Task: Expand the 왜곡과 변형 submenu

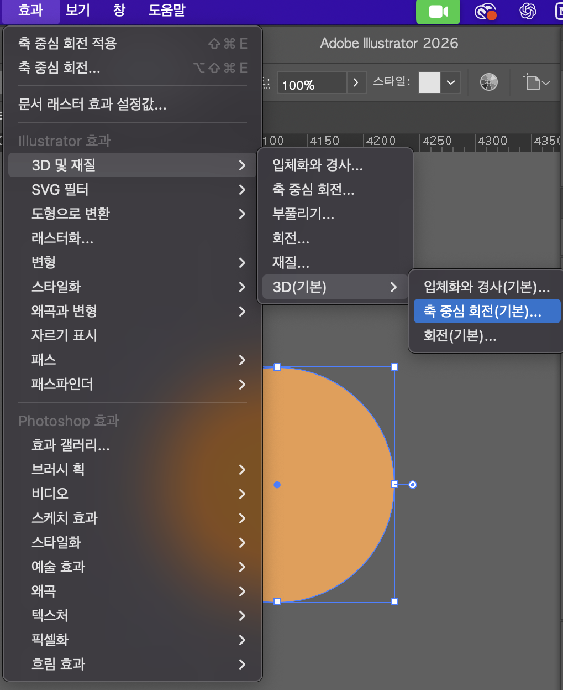Action: coord(133,311)
